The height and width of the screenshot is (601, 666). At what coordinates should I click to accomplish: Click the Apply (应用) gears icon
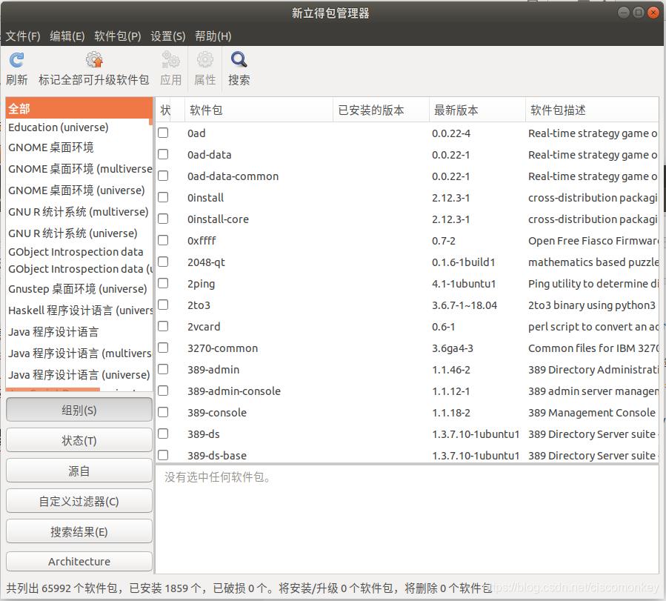pos(170,60)
